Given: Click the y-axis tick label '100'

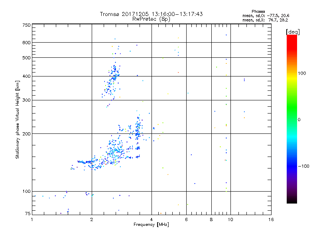Looking at the screenshot, I should pos(26,191).
